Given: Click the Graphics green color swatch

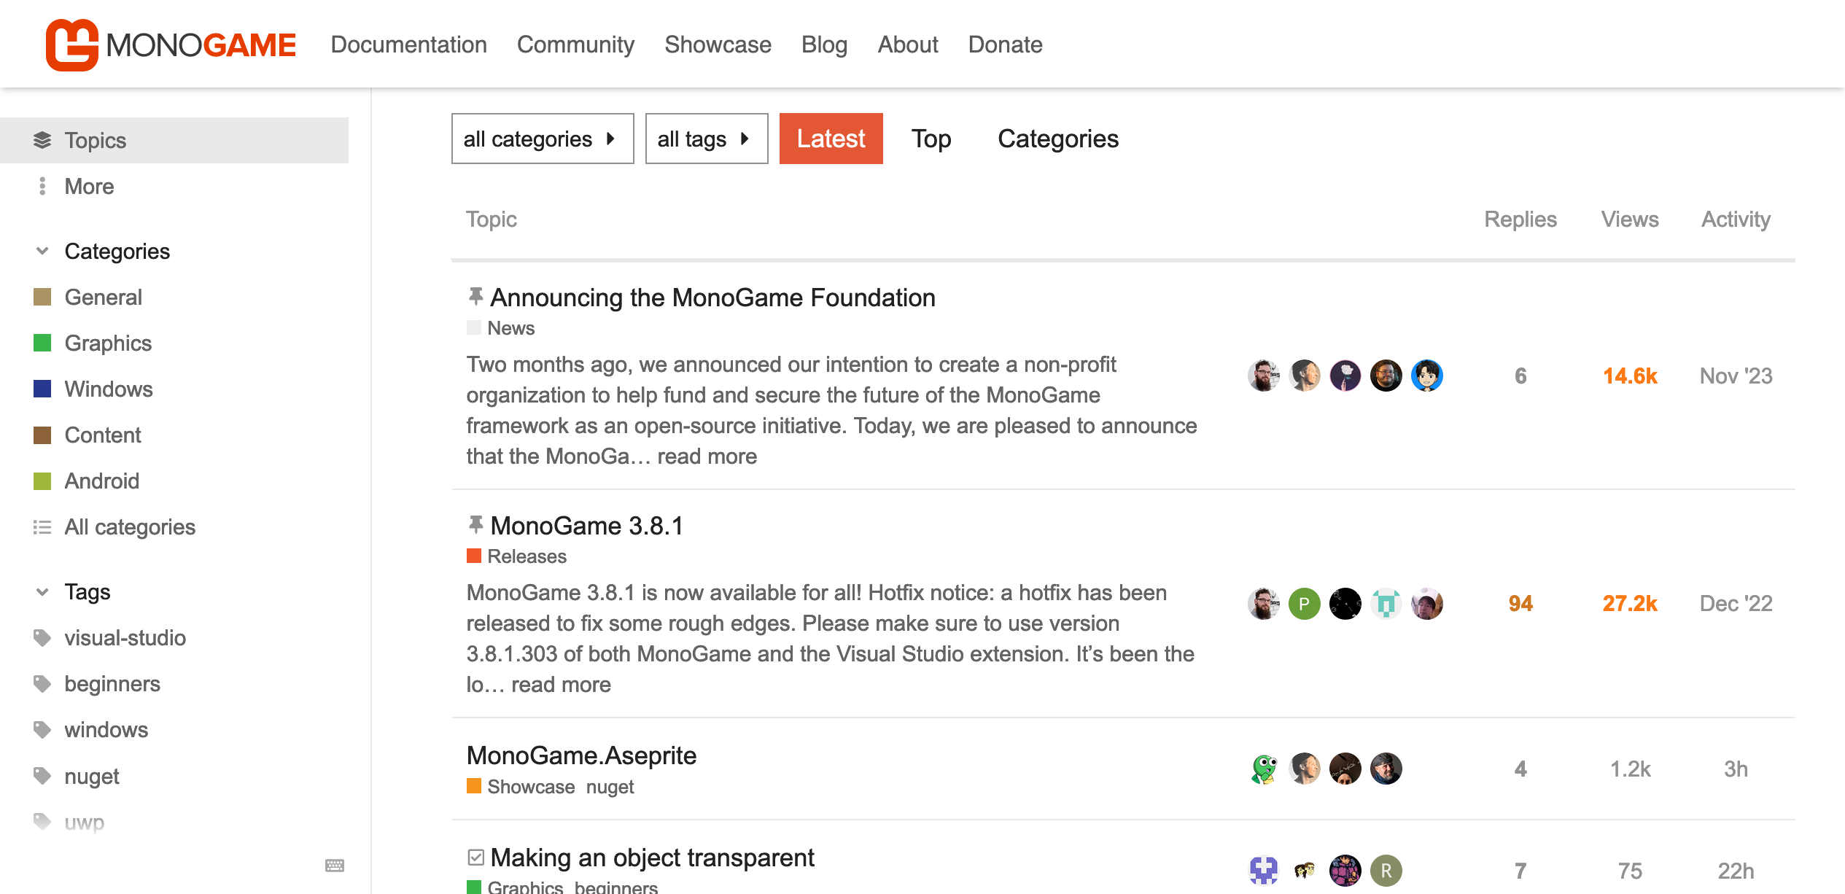Looking at the screenshot, I should click(x=42, y=343).
